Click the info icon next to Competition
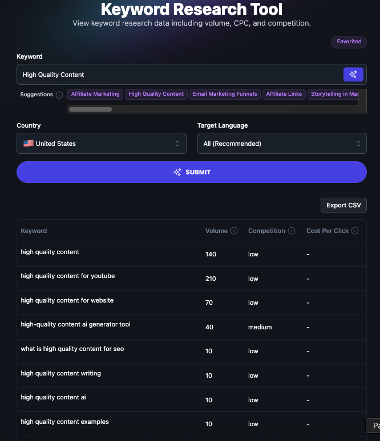This screenshot has height=441, width=380. tap(292, 231)
